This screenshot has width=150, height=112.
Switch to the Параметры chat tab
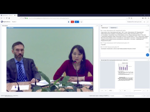[x=113, y=28]
